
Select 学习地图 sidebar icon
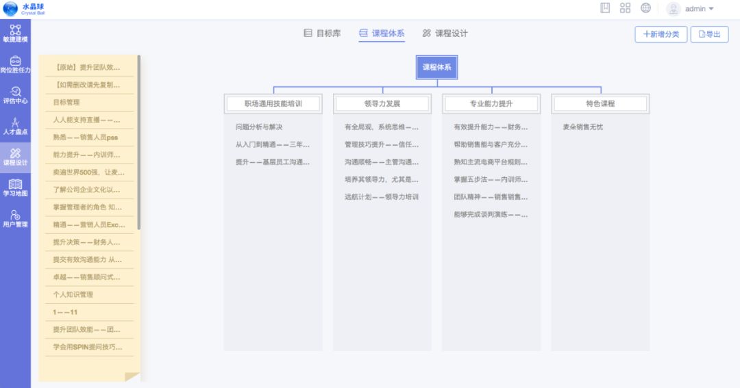(15, 187)
